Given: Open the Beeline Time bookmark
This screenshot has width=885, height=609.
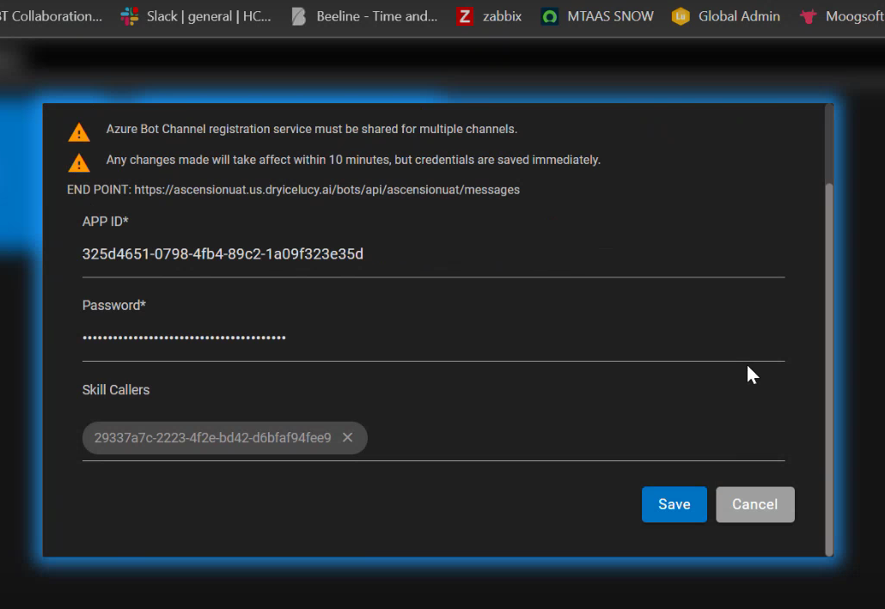Looking at the screenshot, I should tap(364, 16).
